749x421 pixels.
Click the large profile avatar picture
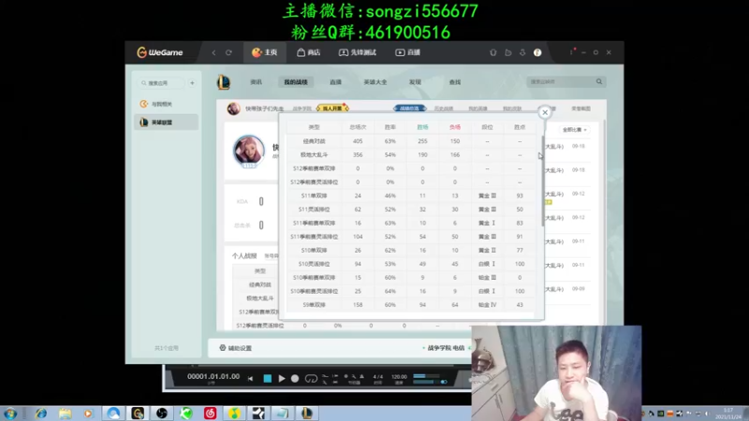[249, 151]
